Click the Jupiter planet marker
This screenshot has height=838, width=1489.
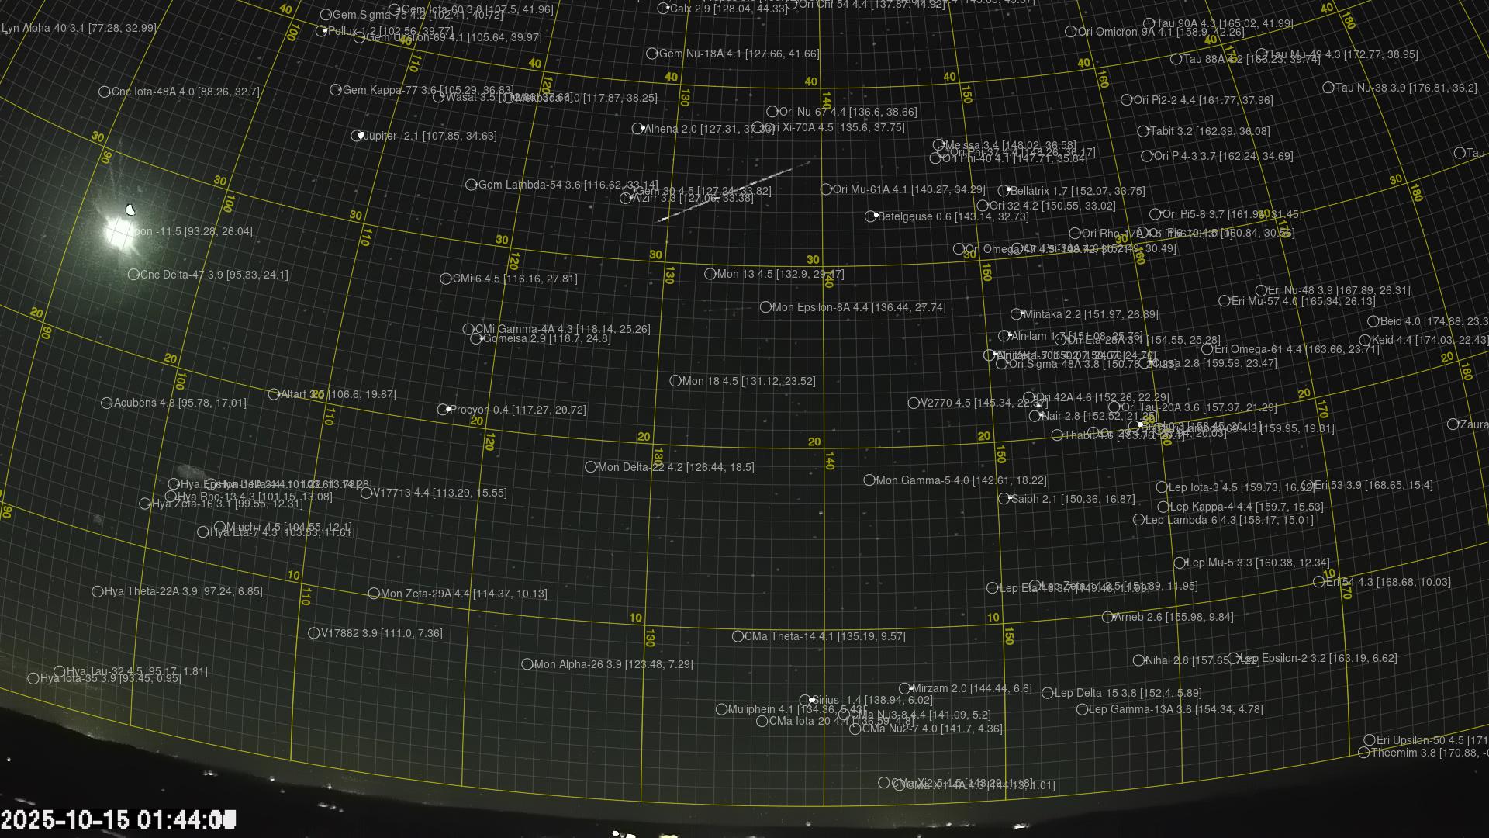coord(357,136)
